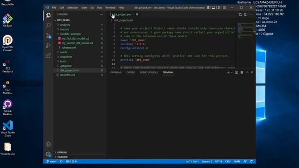This screenshot has height=168, width=299.
Task: Open Explorer more actions ellipsis
Action: pos(101,14)
